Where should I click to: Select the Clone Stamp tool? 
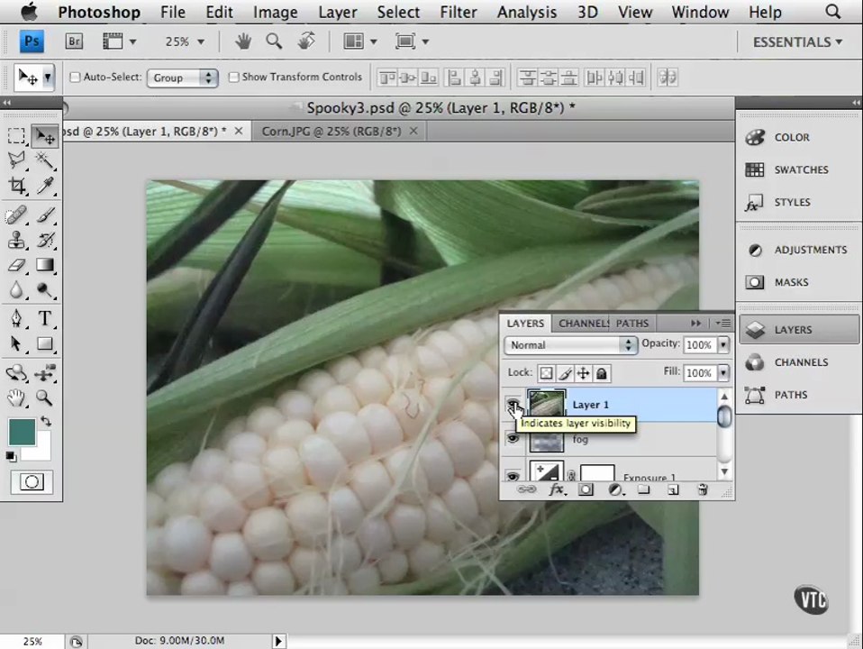click(x=16, y=240)
